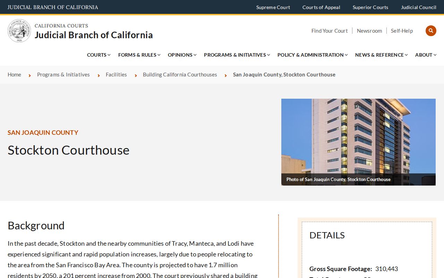Expand the News & Reference menu chevron
Viewport: 444px width, 278px height.
pos(406,55)
